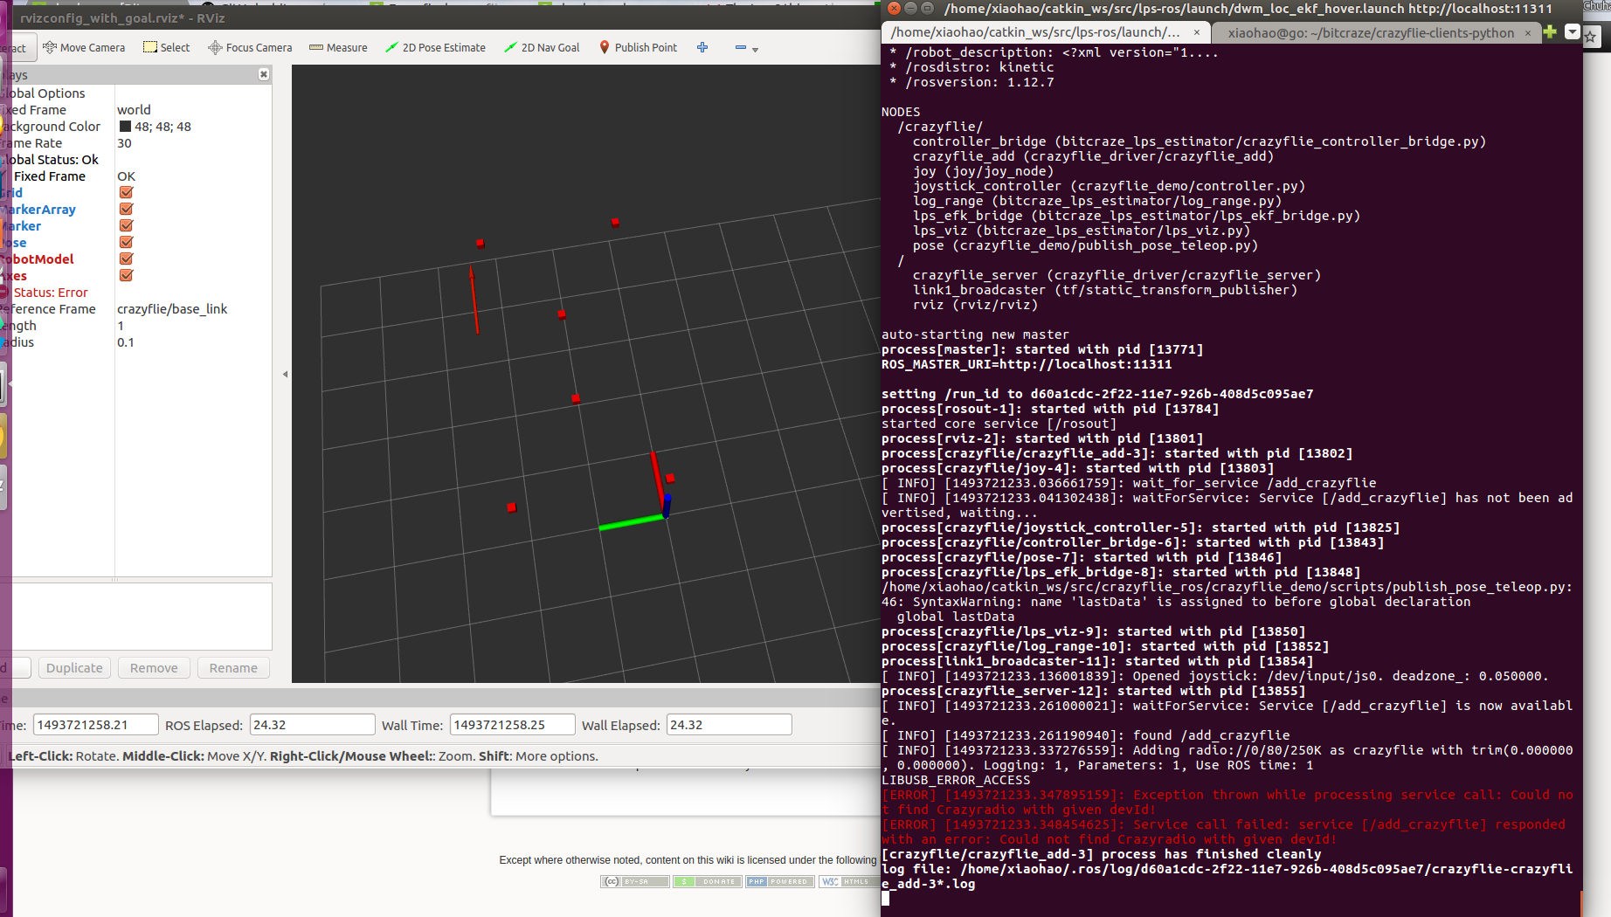
Task: Click the blue plus add-tool icon
Action: (702, 47)
